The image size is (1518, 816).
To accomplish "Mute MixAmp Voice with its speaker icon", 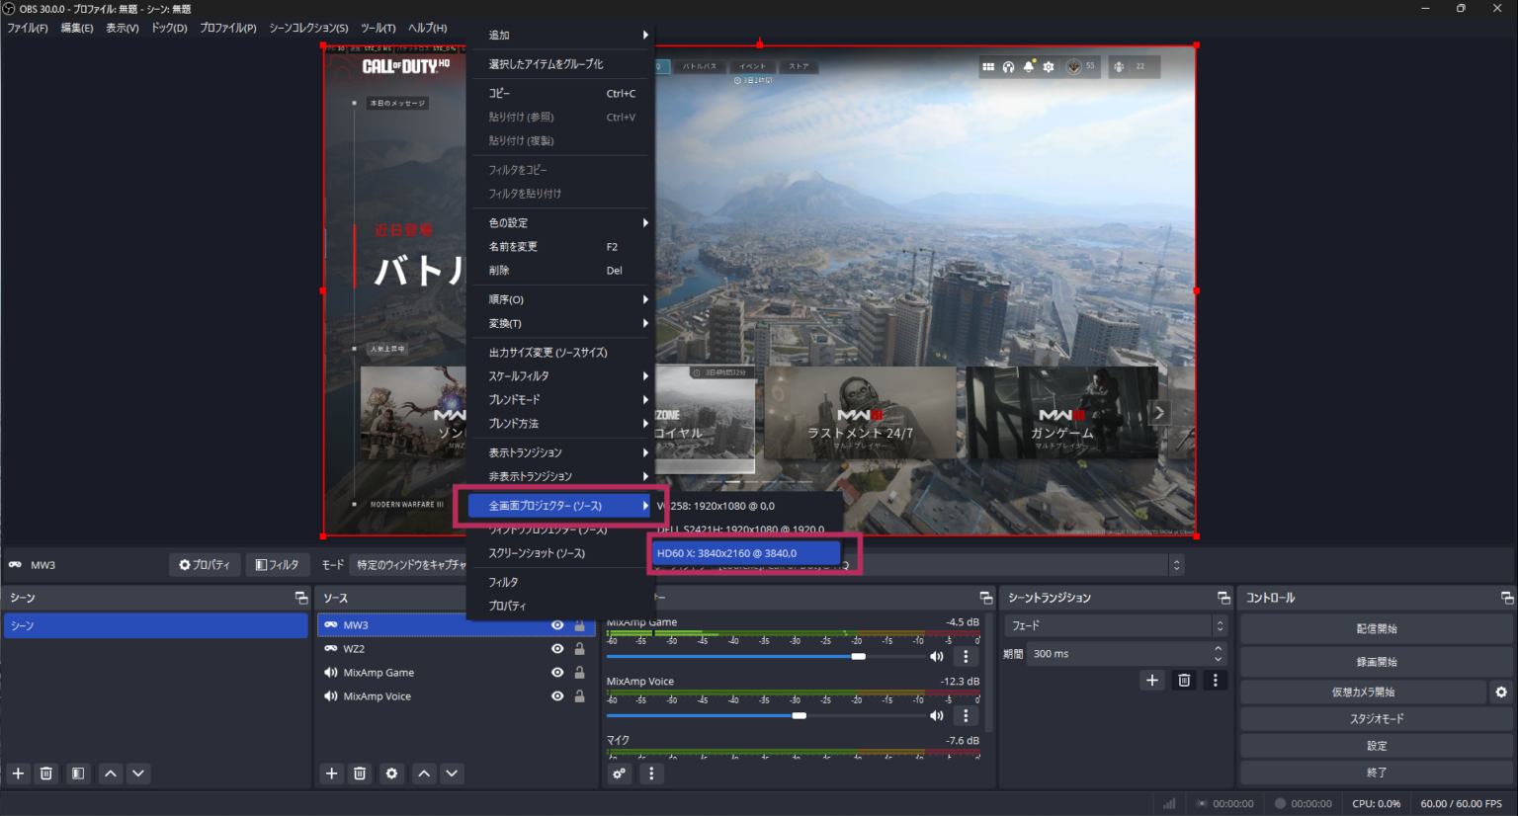I will [x=936, y=714].
